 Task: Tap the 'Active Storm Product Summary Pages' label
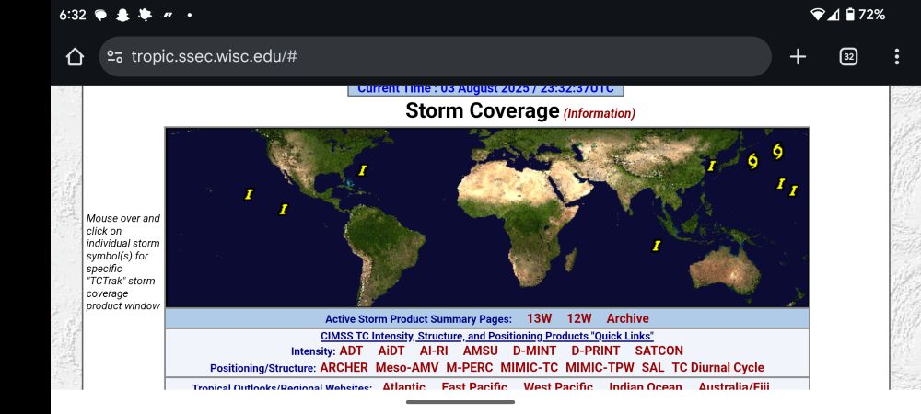tap(418, 319)
